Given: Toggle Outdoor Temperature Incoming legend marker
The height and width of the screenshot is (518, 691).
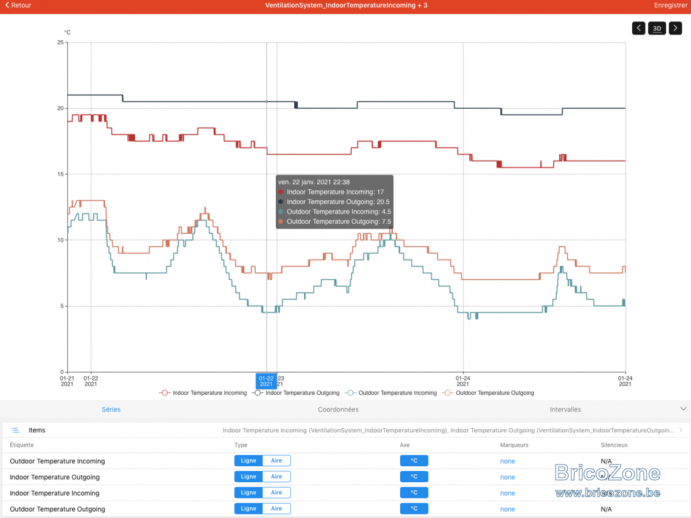Looking at the screenshot, I should pos(351,393).
